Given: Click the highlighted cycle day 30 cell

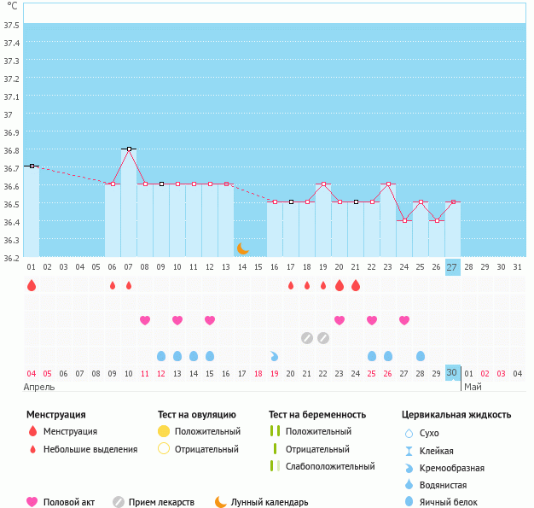Looking at the screenshot, I should click(x=452, y=373).
